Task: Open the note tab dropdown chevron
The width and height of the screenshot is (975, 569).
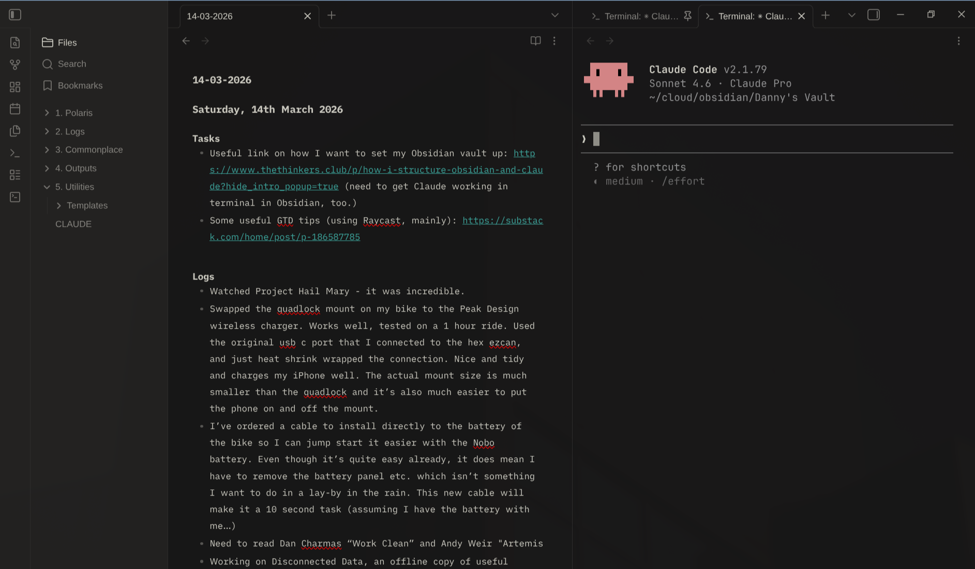Action: point(554,16)
